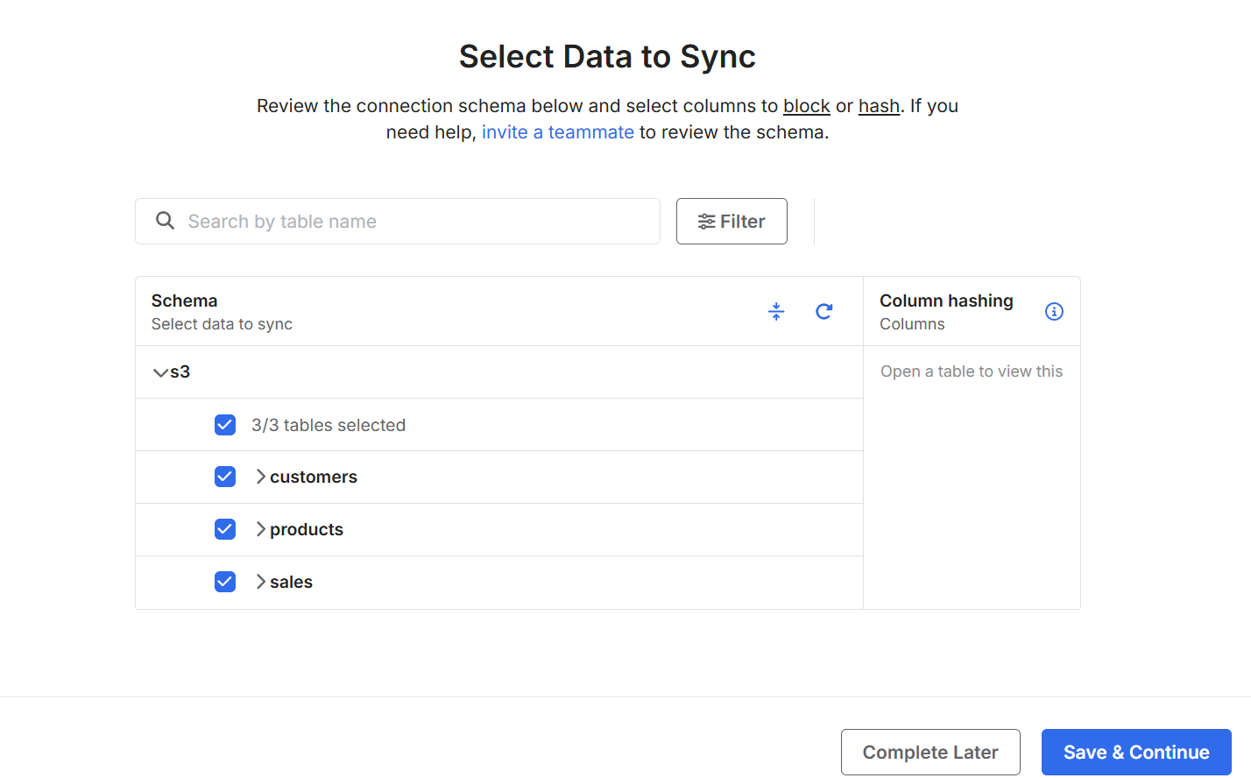
Task: Click the collapse all schema icon
Action: (776, 311)
